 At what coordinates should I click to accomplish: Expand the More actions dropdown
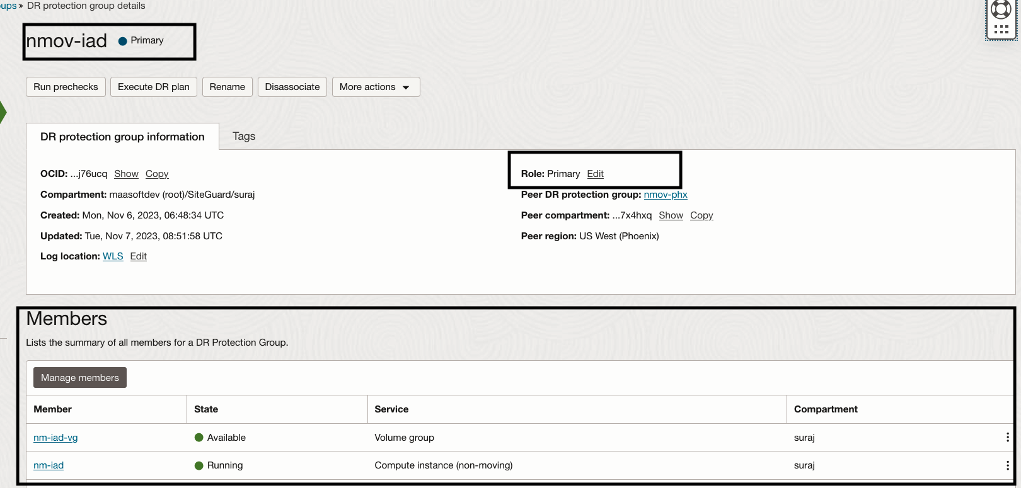(x=376, y=87)
